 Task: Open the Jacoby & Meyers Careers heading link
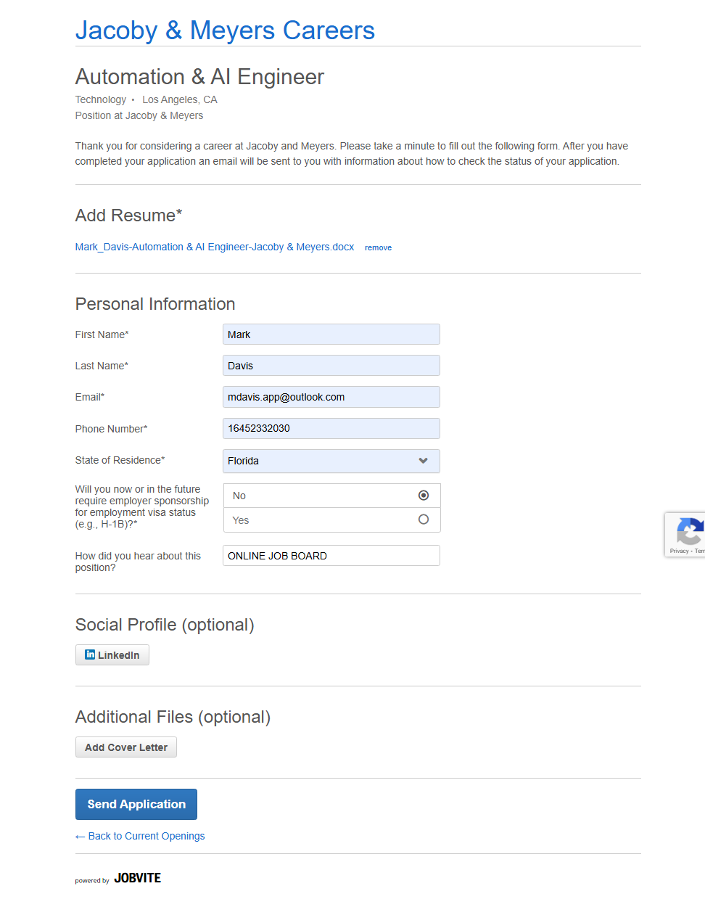(x=225, y=30)
